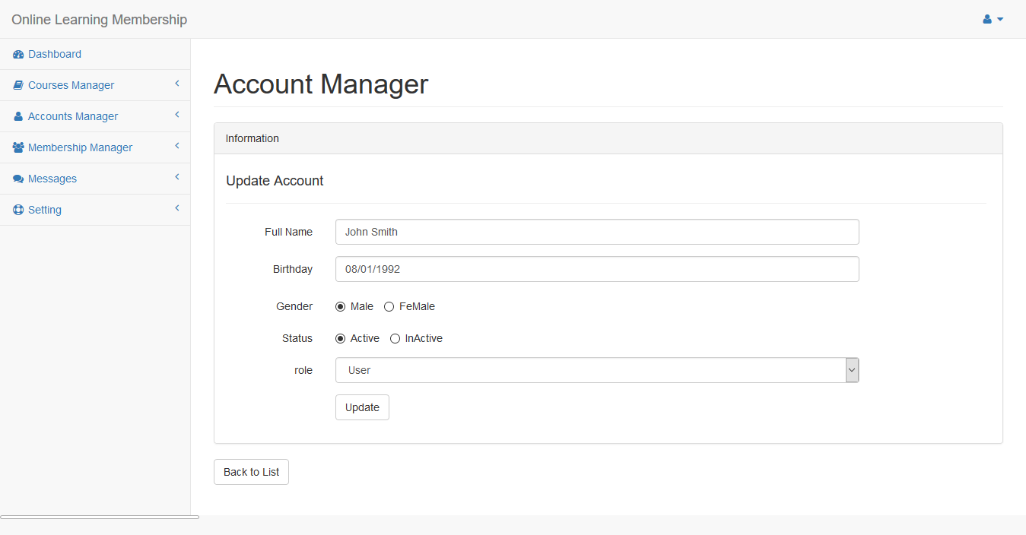Click the Courses Manager book icon
The width and height of the screenshot is (1026, 535).
tap(18, 86)
